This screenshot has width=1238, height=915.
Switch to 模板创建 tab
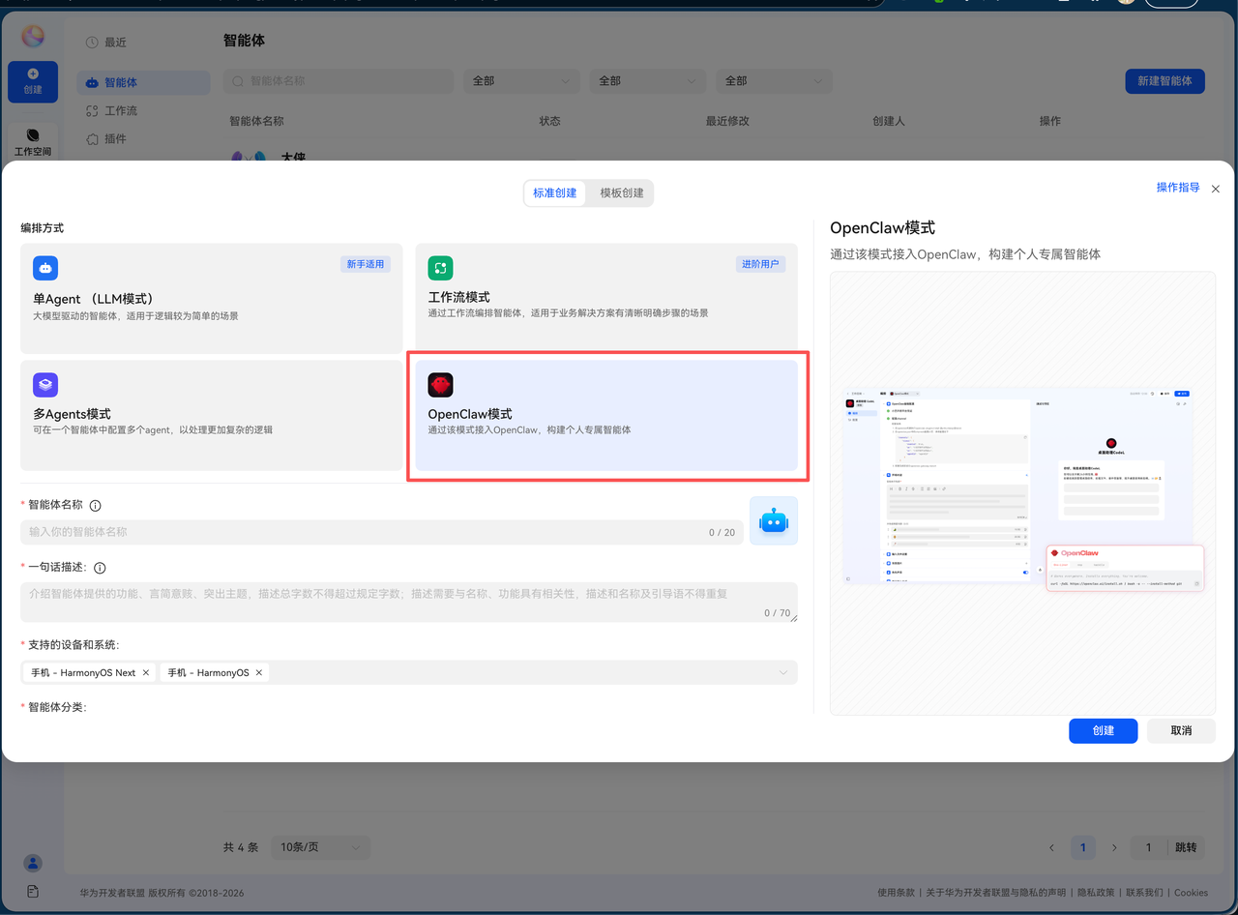622,192
